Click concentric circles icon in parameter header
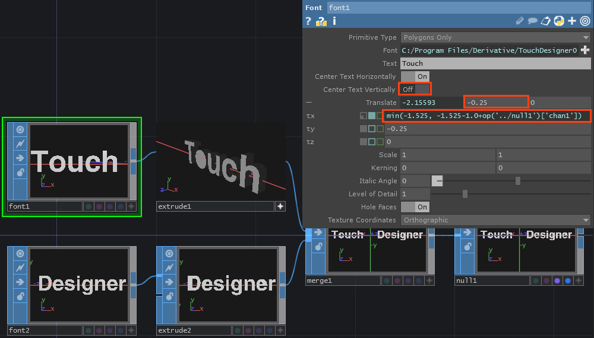594x338 pixels. [585, 21]
